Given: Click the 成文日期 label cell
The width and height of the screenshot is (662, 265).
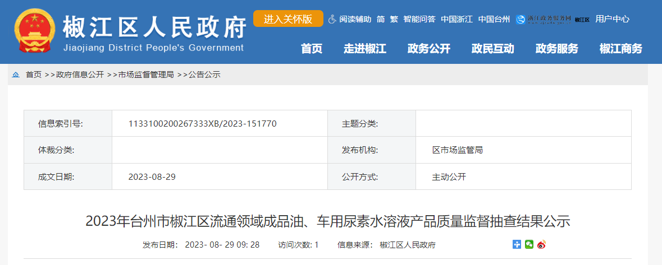Looking at the screenshot, I should (68, 176).
